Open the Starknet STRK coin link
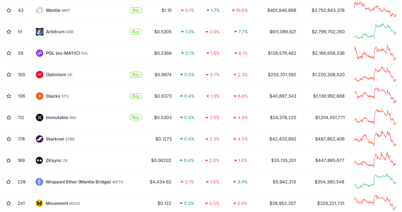The height and width of the screenshot is (212, 402). (x=60, y=139)
